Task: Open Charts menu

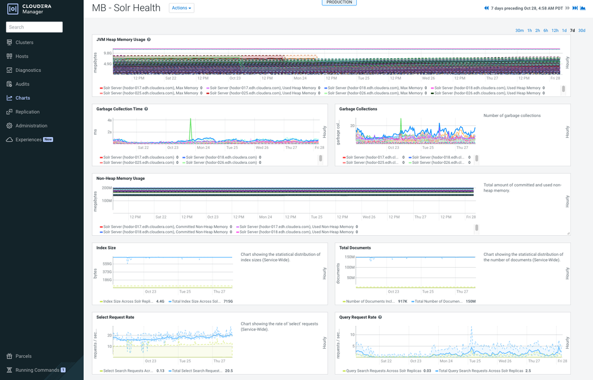Action: pyautogui.click(x=23, y=98)
